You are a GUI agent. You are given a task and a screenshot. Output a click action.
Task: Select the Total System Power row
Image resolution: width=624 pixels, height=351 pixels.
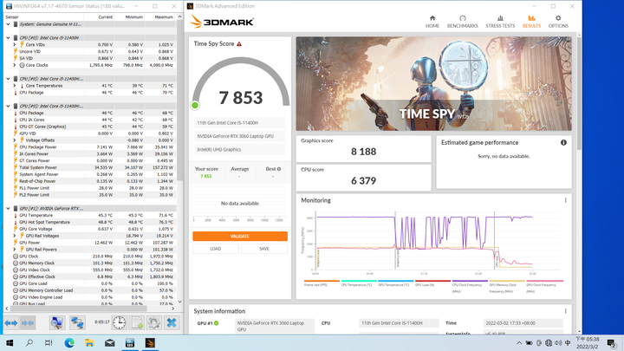[90, 167]
